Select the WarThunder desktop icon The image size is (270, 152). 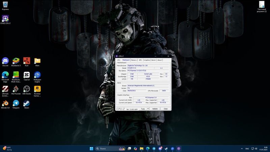(x=16, y=90)
